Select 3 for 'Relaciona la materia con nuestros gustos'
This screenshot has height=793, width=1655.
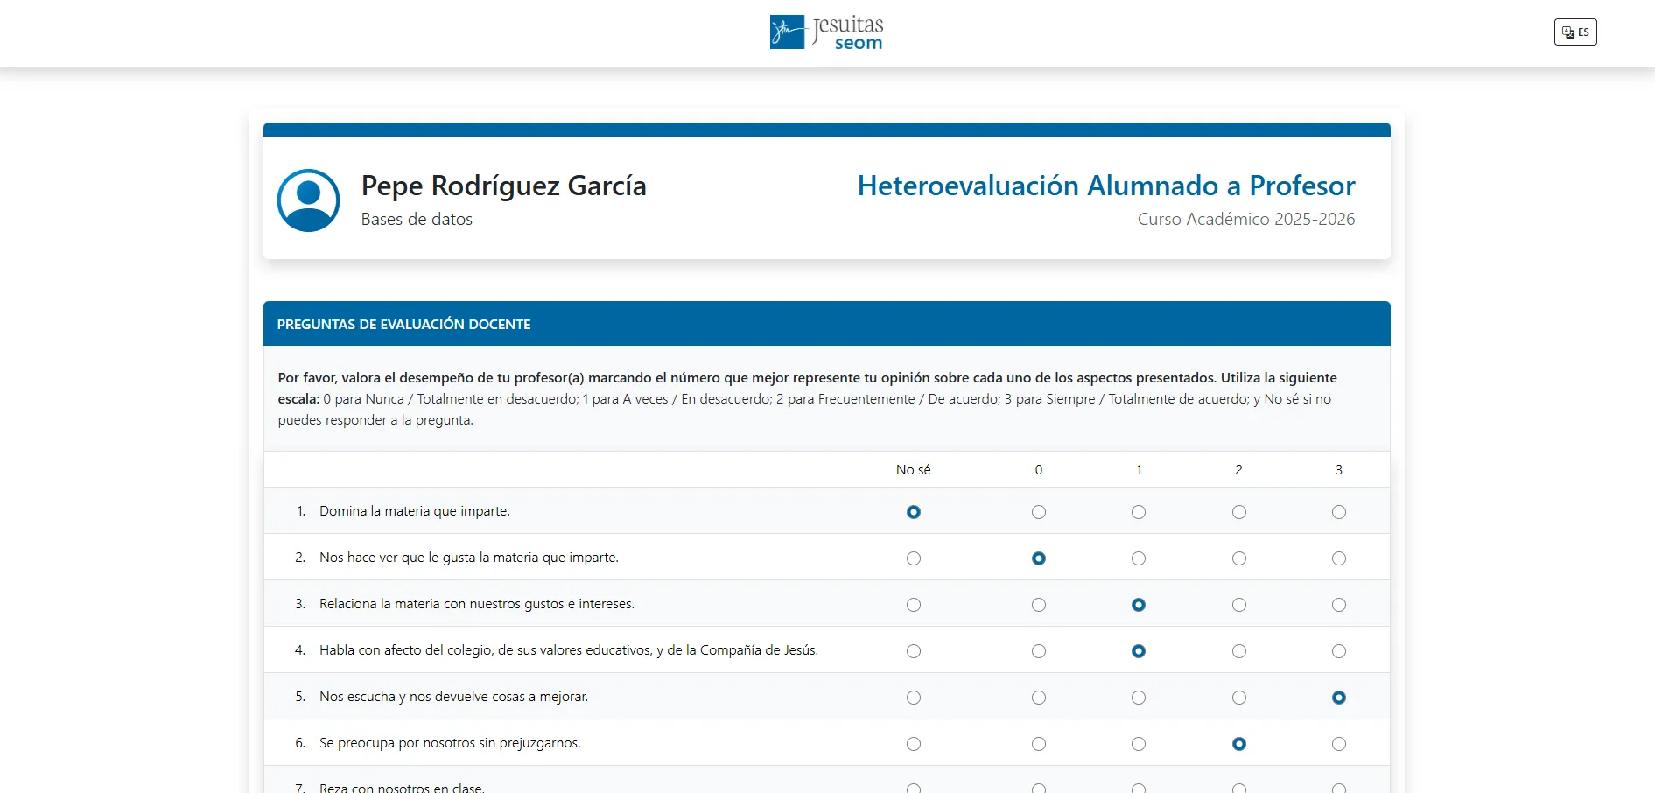click(x=1339, y=605)
